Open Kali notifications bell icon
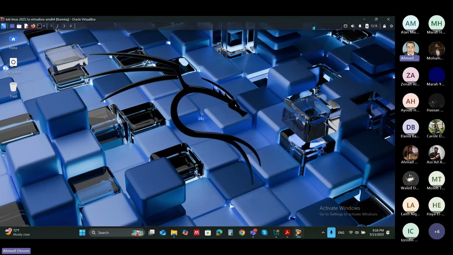Screen dimensions: 453x255 click(x=360, y=26)
